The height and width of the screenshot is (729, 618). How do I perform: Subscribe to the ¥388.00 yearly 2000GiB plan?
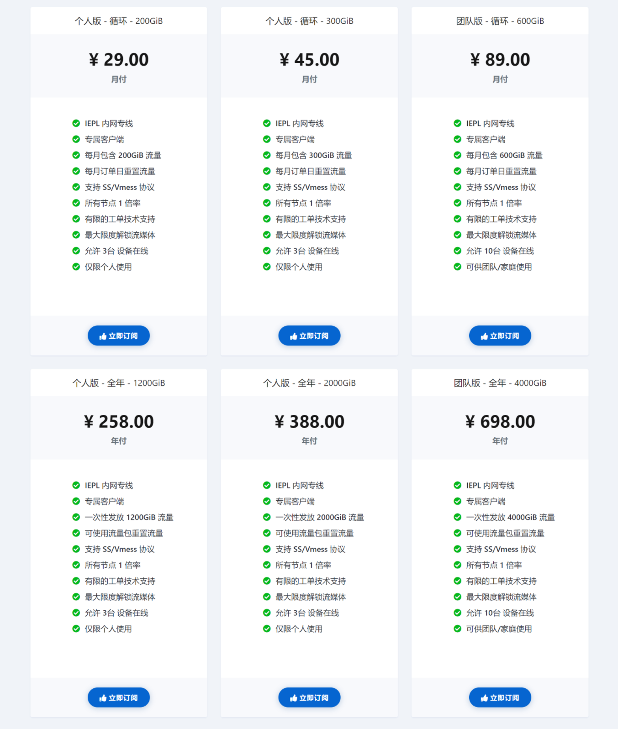(309, 698)
